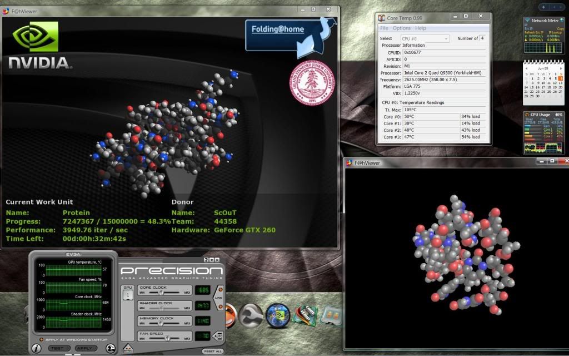Click the Jun 09 calendar header
569x356 pixels.
[543, 68]
